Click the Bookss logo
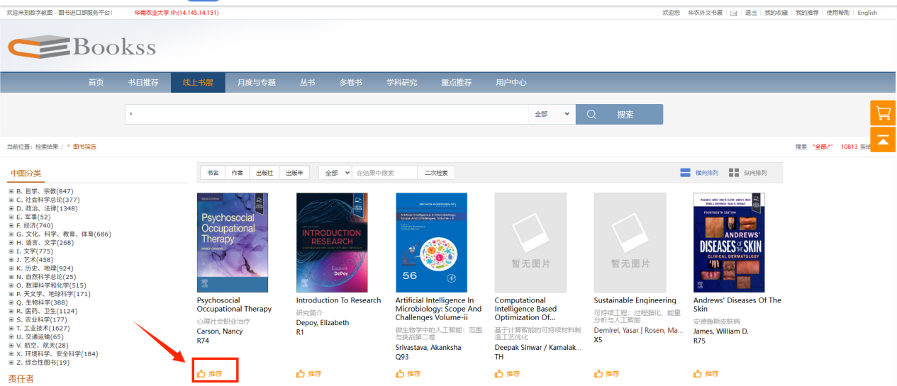This screenshot has height=386, width=897. (x=82, y=47)
